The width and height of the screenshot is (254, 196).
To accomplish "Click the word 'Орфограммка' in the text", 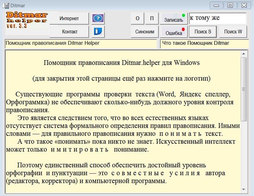I will click(x=27, y=102).
